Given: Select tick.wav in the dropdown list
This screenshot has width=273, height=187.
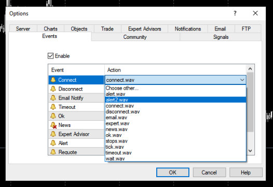Looking at the screenshot, I should click(x=175, y=147).
